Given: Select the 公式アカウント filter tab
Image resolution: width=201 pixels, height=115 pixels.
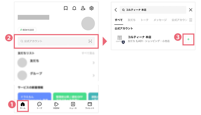Looking at the screenshot, I should coord(179,20).
